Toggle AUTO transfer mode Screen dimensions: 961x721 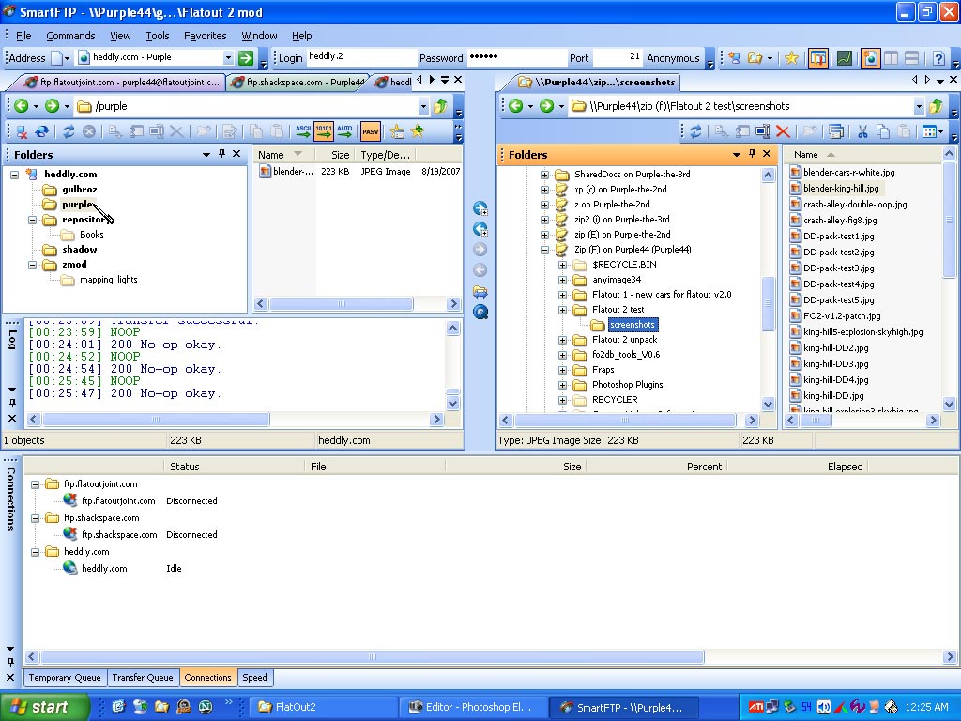coord(344,131)
